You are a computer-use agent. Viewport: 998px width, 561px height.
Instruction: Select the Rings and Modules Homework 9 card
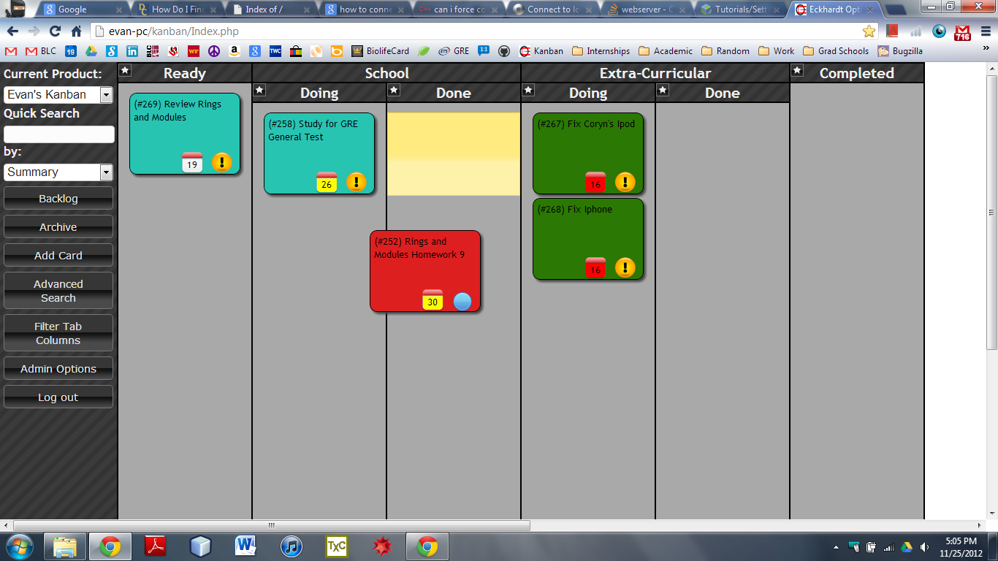coord(425,271)
